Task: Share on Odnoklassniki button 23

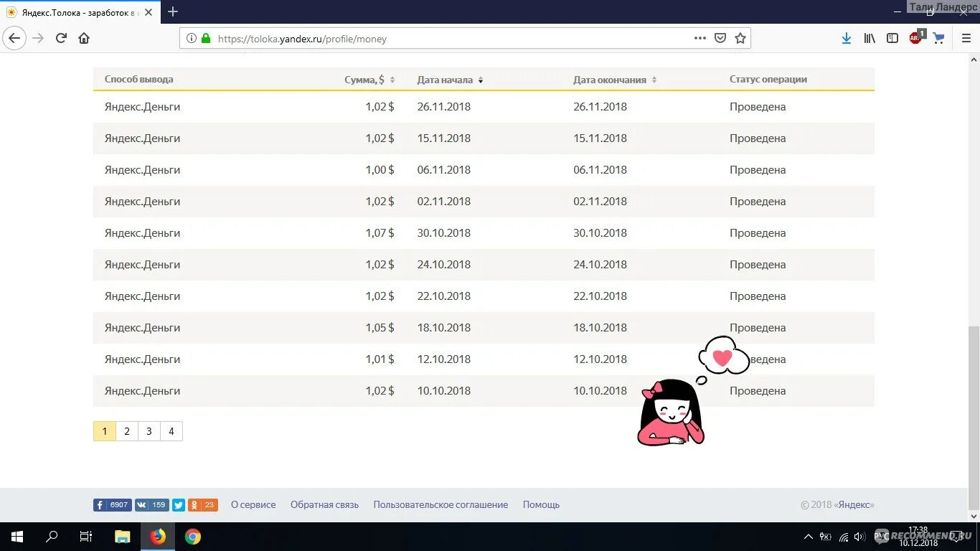Action: [x=203, y=505]
